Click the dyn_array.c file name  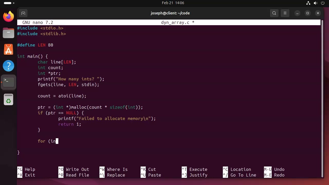(x=175, y=23)
